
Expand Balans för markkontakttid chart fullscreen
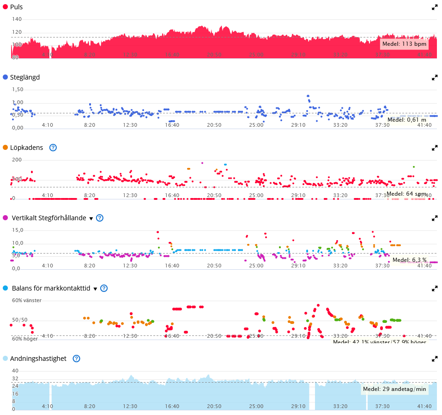[x=435, y=289]
